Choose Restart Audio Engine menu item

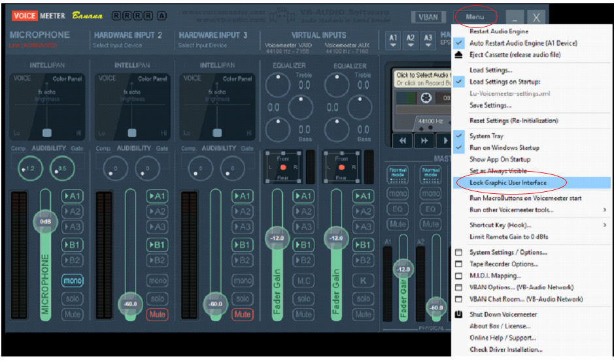click(x=499, y=31)
